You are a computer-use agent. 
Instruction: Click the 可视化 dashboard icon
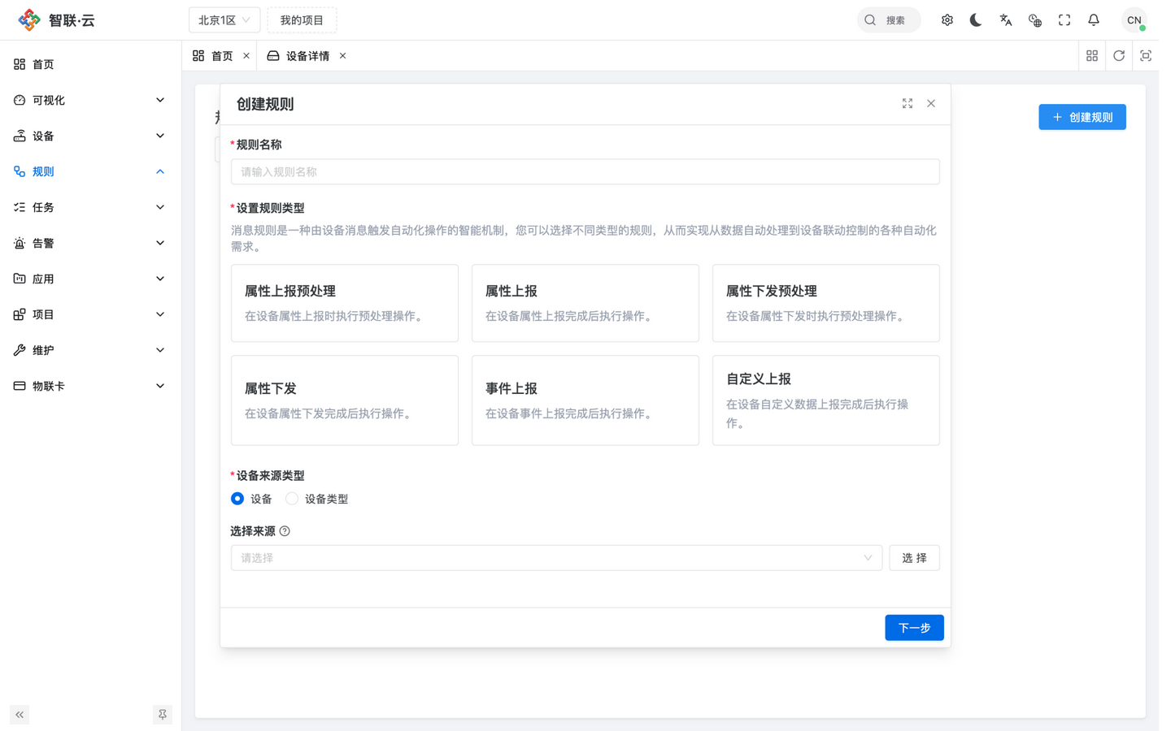(20, 100)
